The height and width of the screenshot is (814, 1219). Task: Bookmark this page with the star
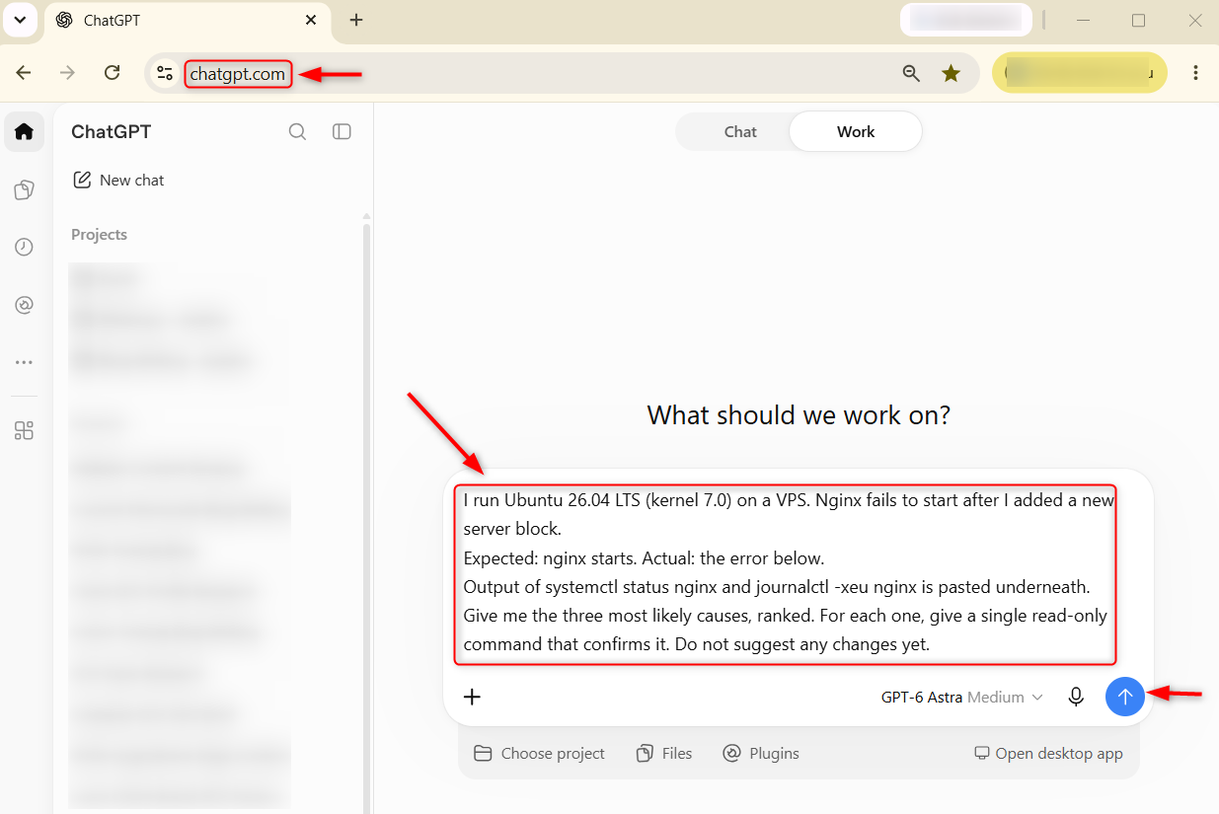[951, 73]
